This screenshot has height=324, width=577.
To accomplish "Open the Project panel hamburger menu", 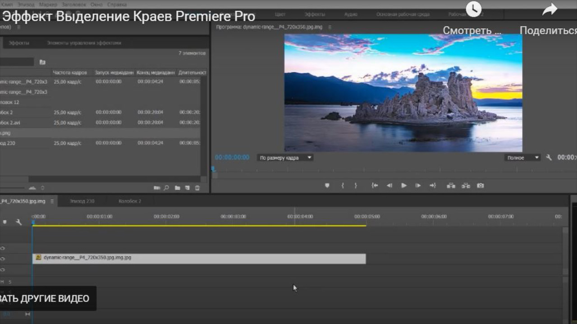I will 18,27.
